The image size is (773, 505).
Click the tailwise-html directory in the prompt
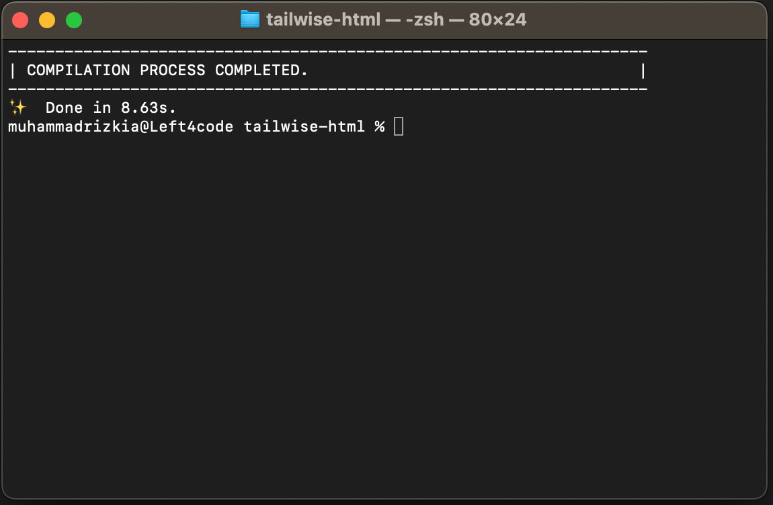pyautogui.click(x=304, y=126)
